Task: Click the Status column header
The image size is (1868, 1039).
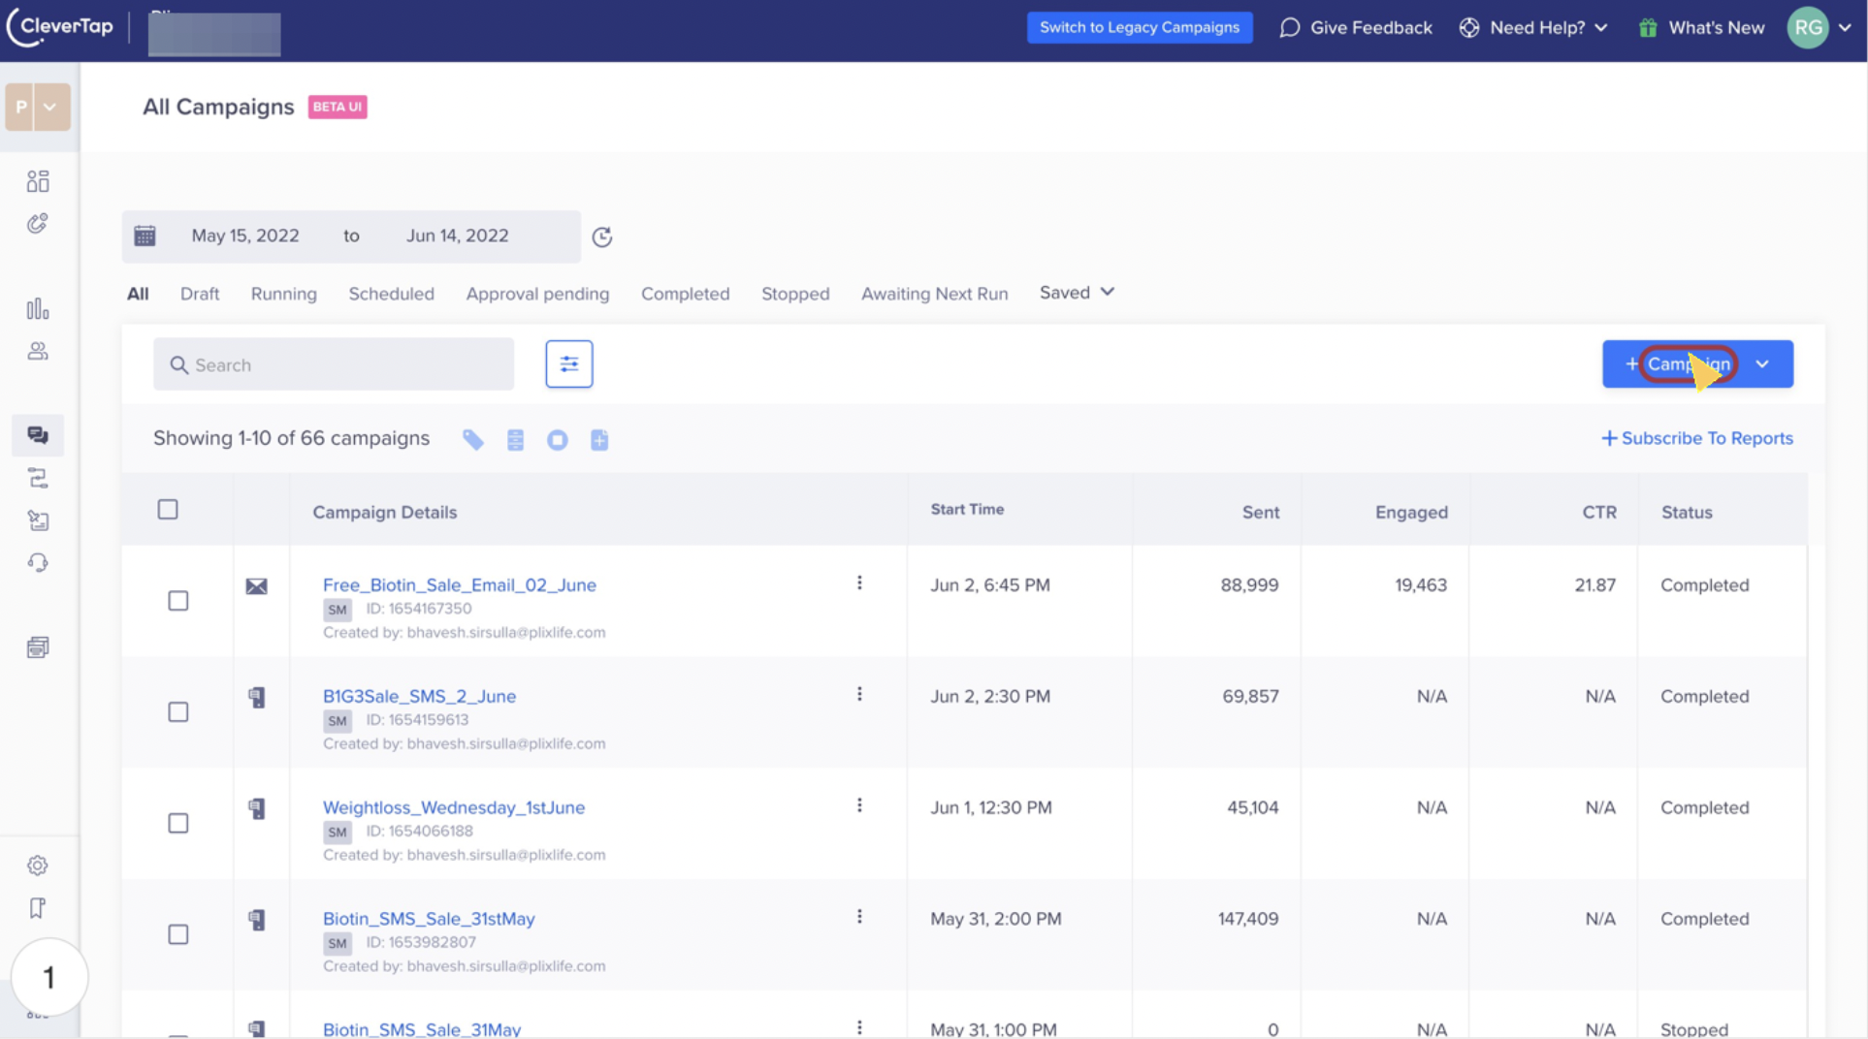Action: [1687, 513]
